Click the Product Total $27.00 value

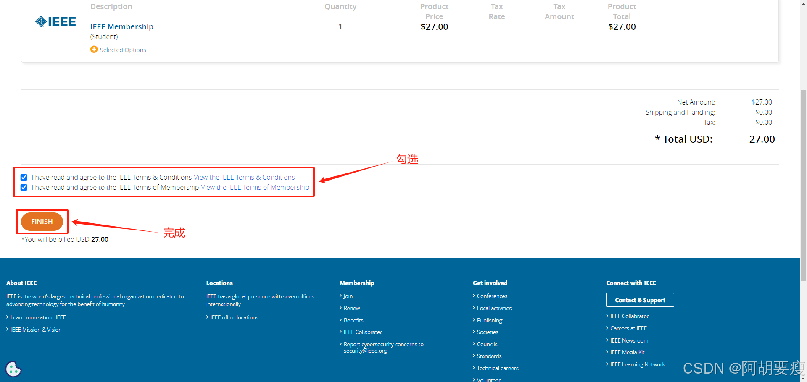(x=622, y=26)
